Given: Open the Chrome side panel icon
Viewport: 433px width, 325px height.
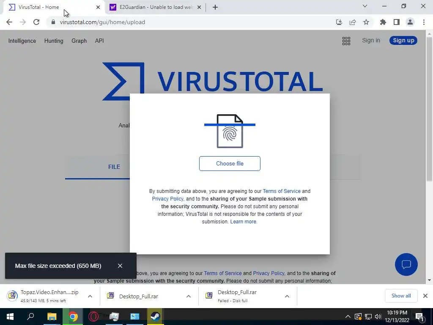Looking at the screenshot, I should [397, 22].
